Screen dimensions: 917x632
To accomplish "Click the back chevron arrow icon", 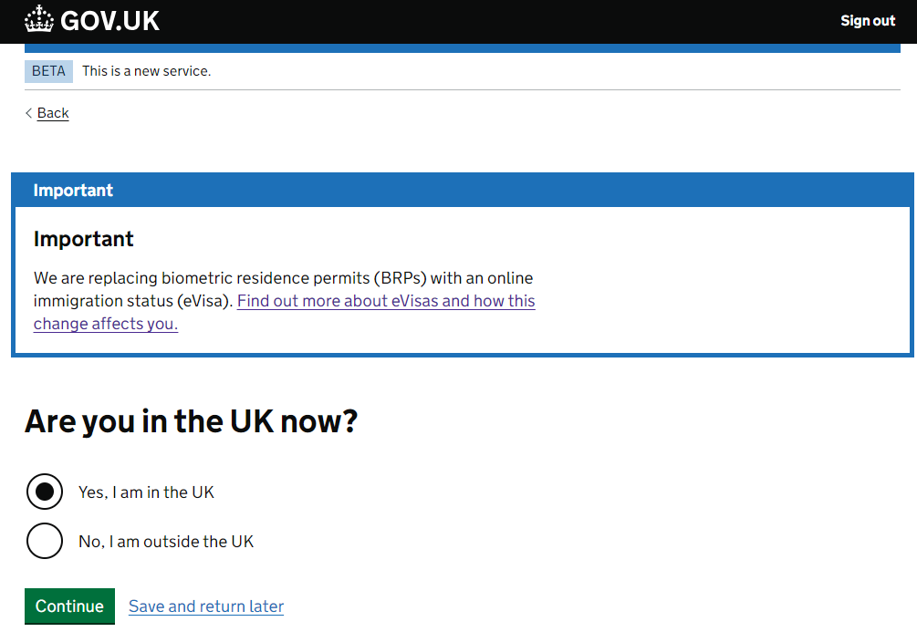I will point(28,113).
